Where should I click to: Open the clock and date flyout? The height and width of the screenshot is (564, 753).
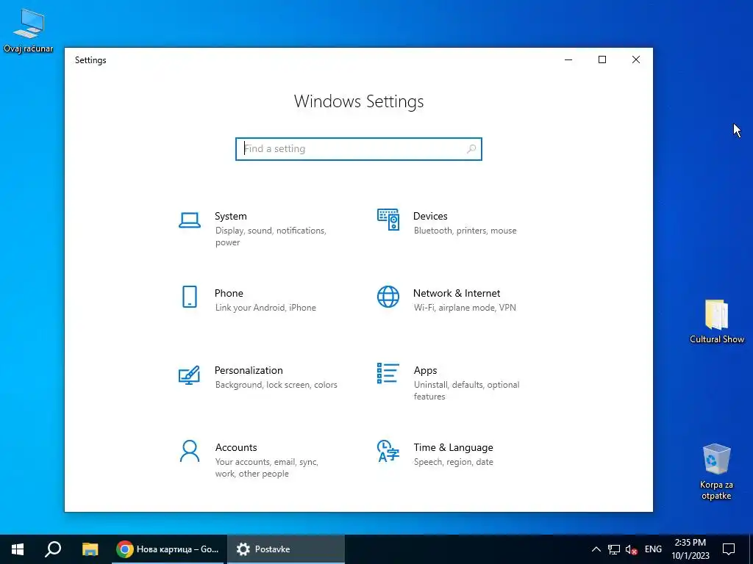point(690,549)
